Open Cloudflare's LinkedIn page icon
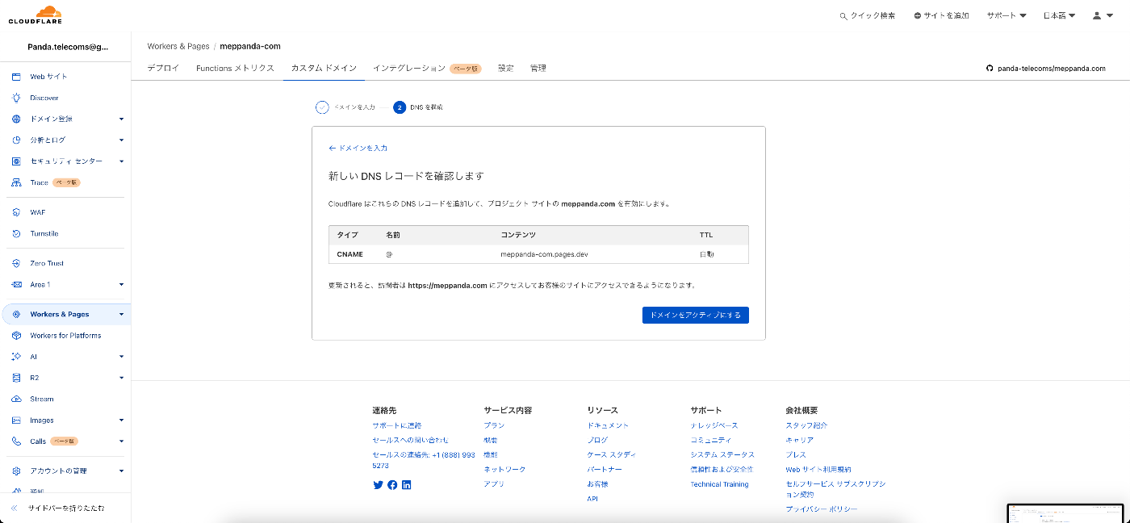1130x523 pixels. 406,484
